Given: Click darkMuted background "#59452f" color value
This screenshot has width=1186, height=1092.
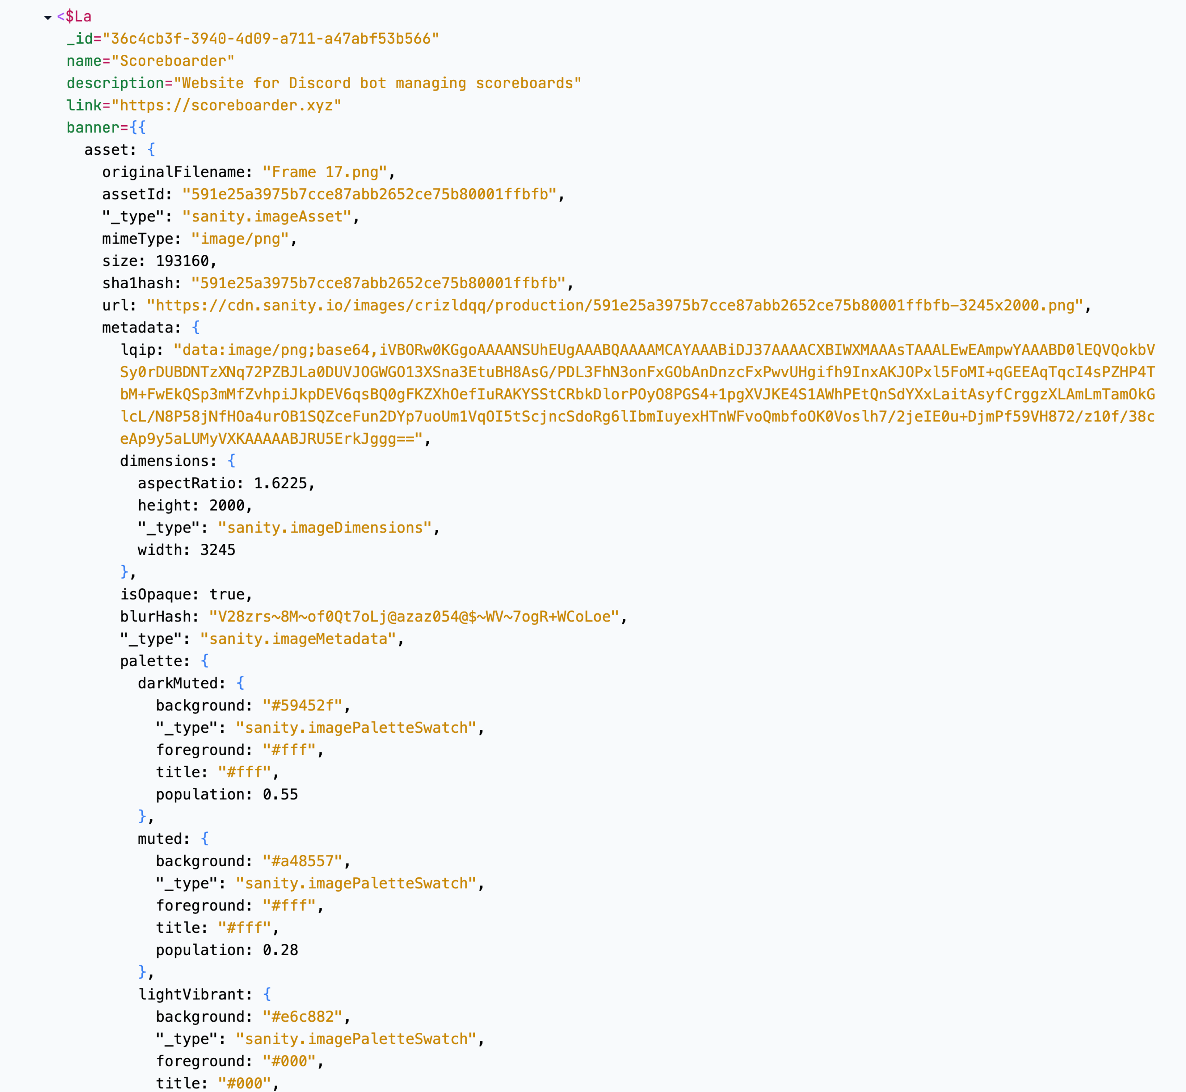Looking at the screenshot, I should click(302, 705).
